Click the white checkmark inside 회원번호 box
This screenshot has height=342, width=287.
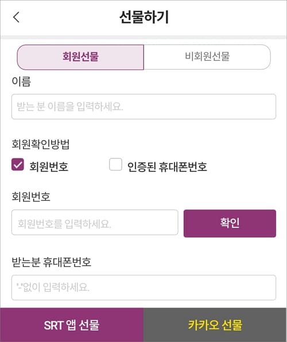18,165
